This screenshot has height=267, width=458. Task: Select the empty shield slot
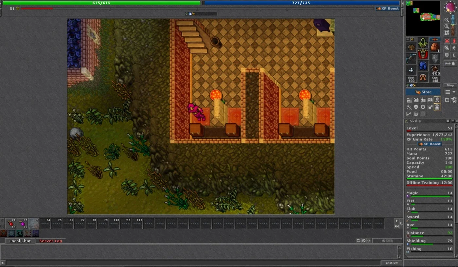point(435,58)
